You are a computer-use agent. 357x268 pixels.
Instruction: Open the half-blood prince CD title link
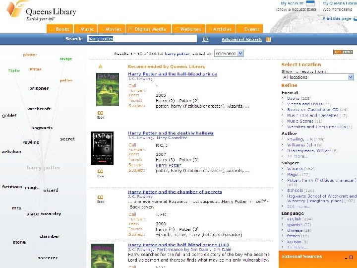(178, 245)
